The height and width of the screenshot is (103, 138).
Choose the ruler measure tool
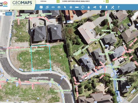(77, 7)
